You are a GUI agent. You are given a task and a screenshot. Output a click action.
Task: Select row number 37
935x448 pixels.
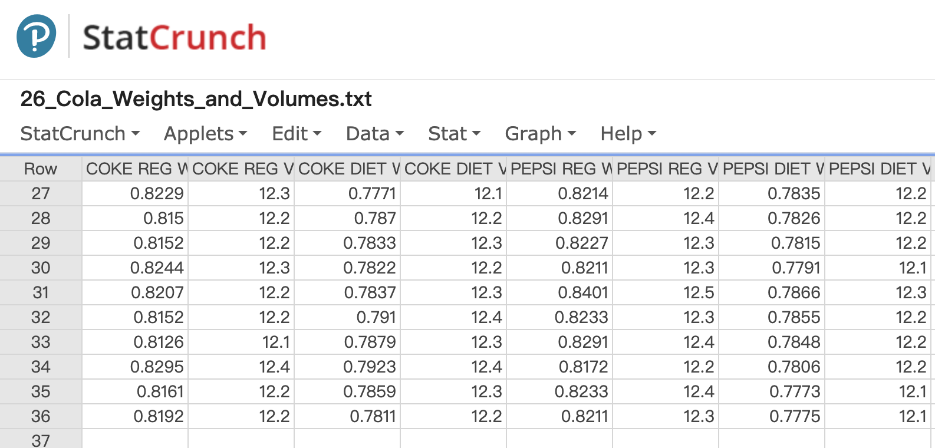[41, 439]
